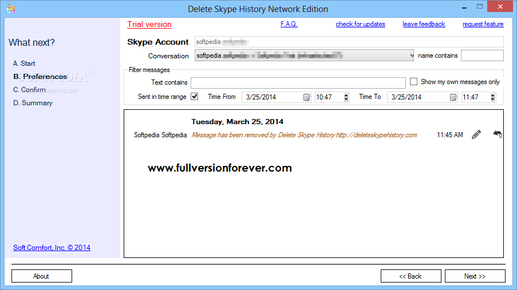Click request feature link

pos(483,24)
